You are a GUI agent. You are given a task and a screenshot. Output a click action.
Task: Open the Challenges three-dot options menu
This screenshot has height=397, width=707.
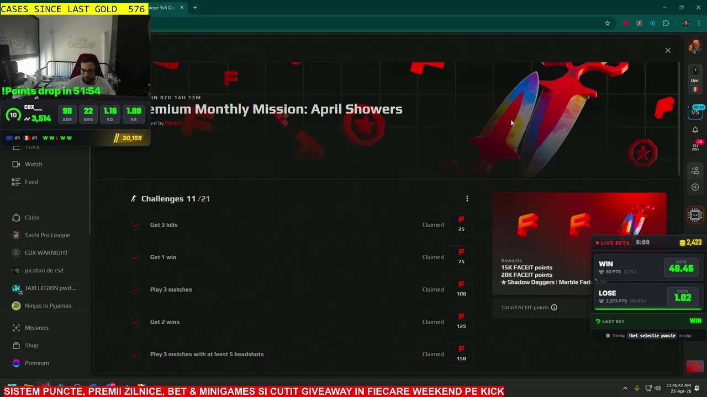[x=467, y=198]
